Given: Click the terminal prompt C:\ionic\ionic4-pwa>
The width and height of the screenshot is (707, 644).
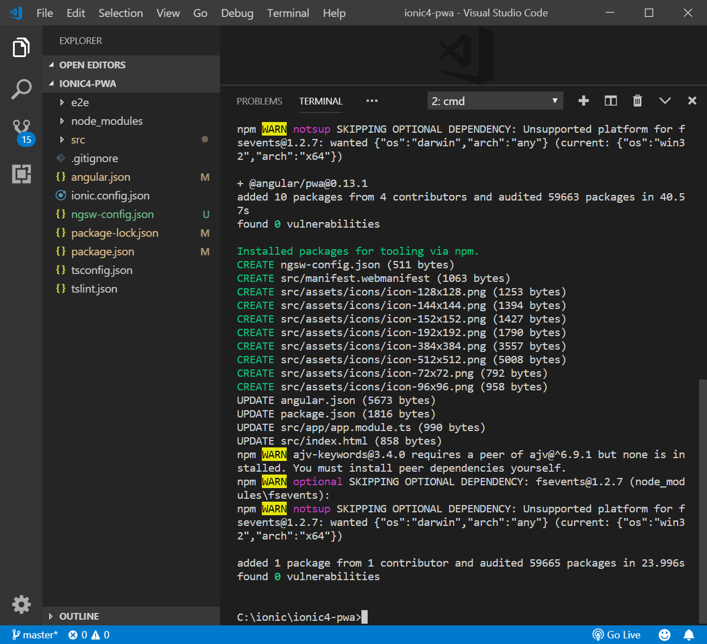Looking at the screenshot, I should click(x=299, y=617).
